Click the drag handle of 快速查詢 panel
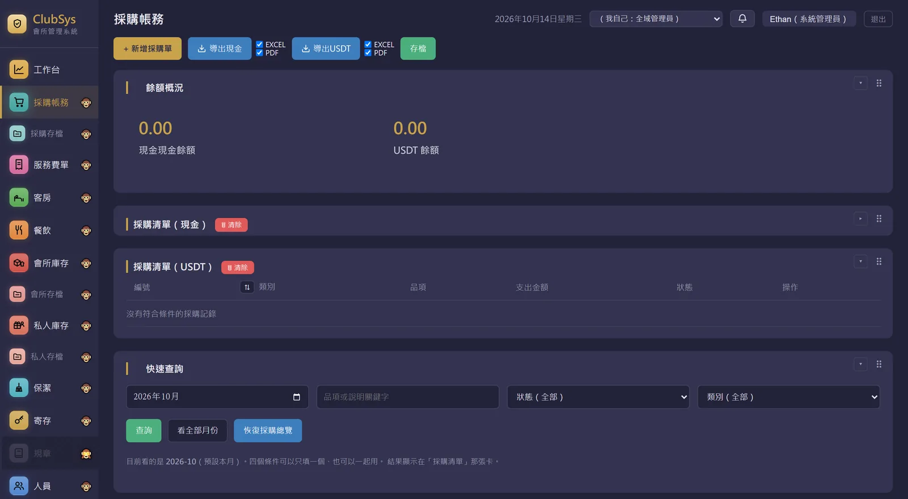The width and height of the screenshot is (908, 499). pos(879,364)
